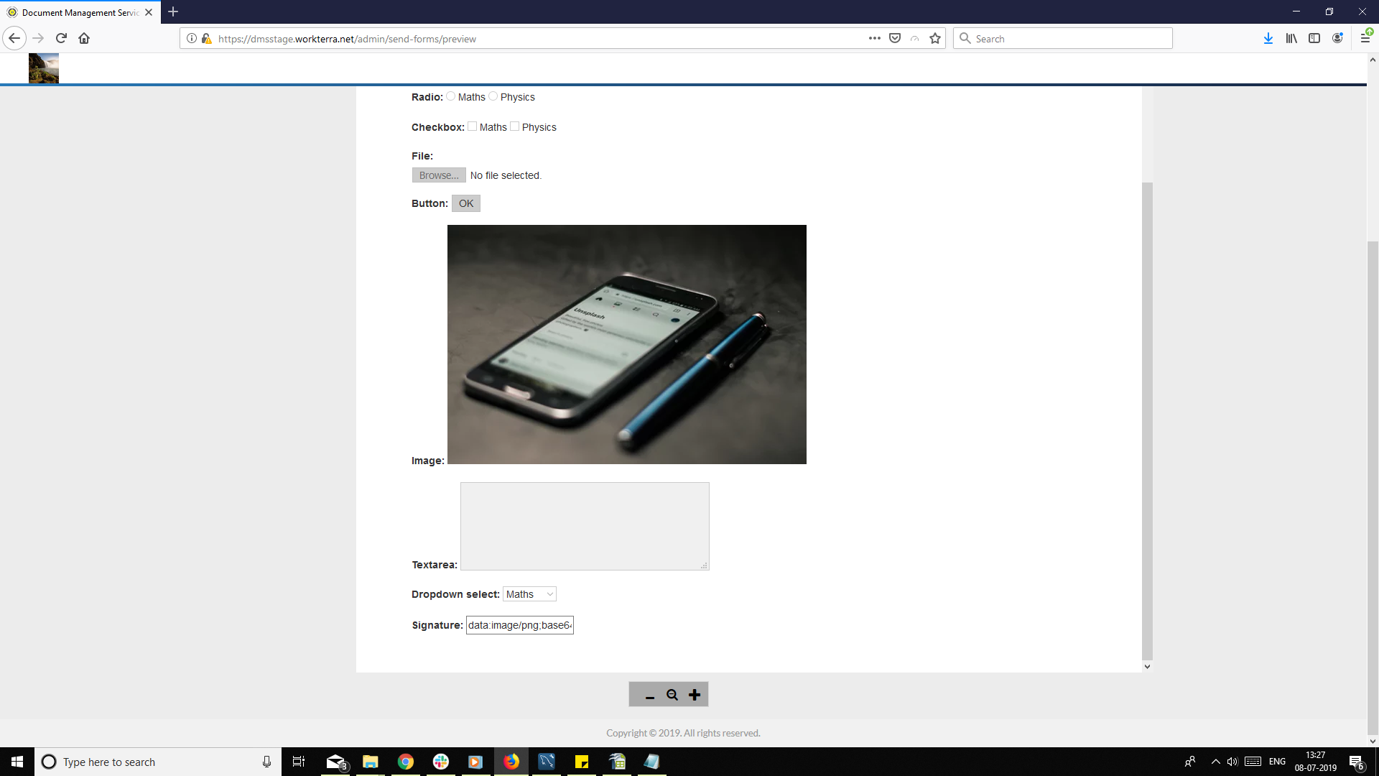Switch to Document Management Service tab

click(79, 12)
